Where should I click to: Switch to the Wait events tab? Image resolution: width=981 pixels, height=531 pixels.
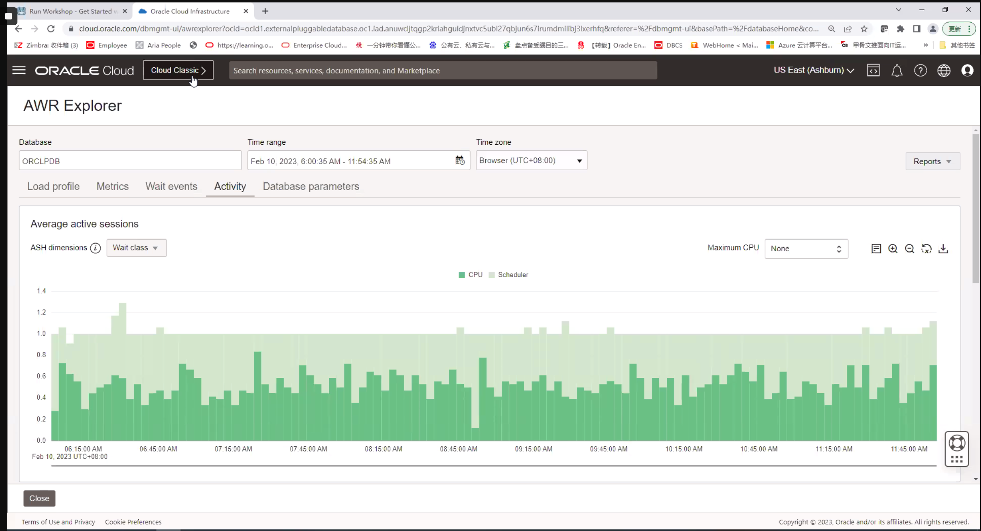[x=171, y=186]
